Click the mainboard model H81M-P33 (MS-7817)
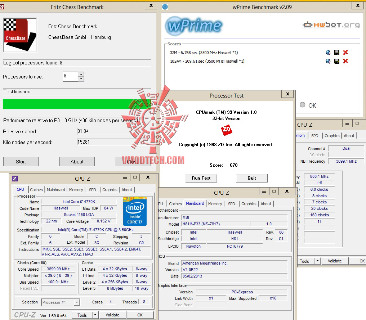The height and width of the screenshot is (320, 366). (x=215, y=224)
